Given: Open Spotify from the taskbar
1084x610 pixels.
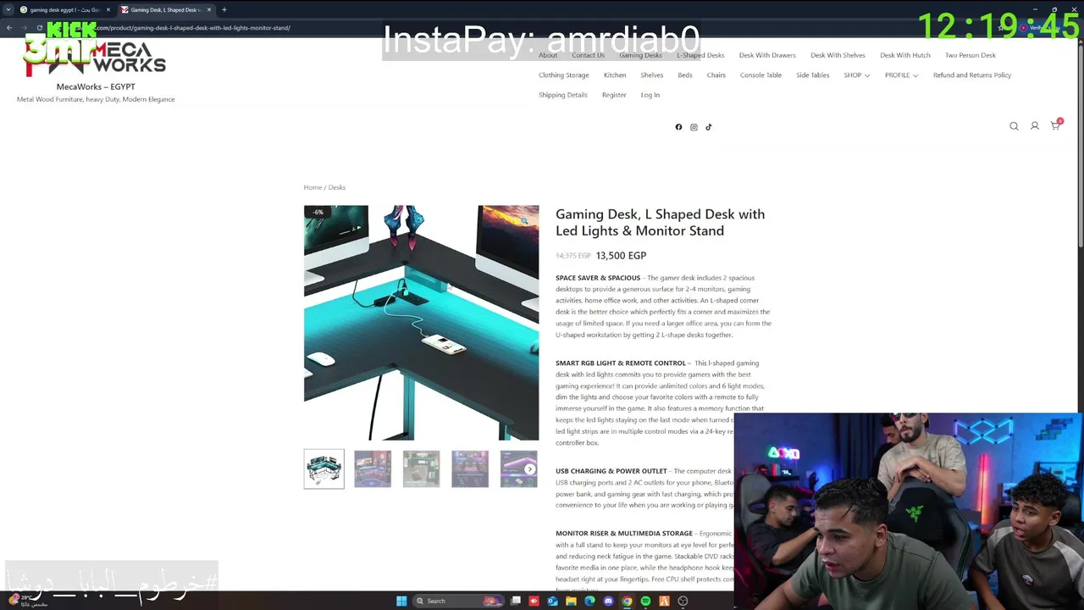Looking at the screenshot, I should pyautogui.click(x=645, y=601).
